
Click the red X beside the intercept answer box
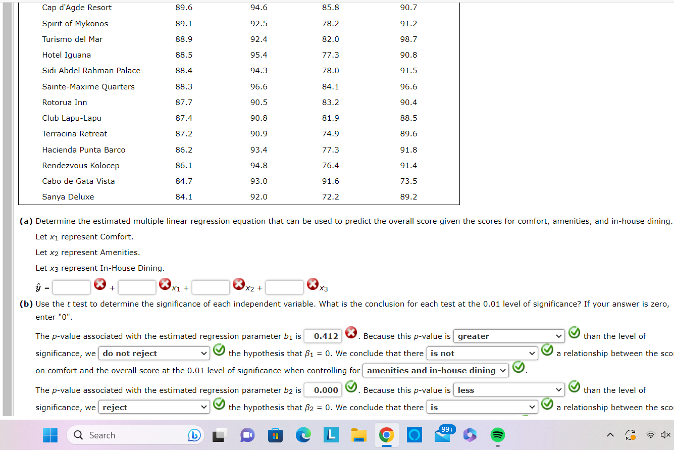point(100,284)
